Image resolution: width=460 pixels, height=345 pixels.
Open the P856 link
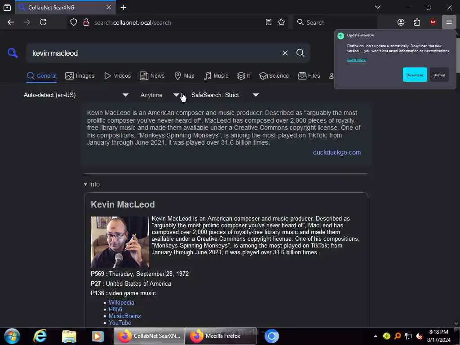click(115, 309)
